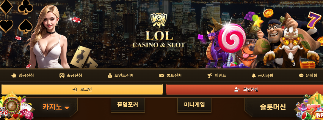Viewport: 323px width, 120px height.
Task: Click the yellow 로그인 button
Action: 82,89
